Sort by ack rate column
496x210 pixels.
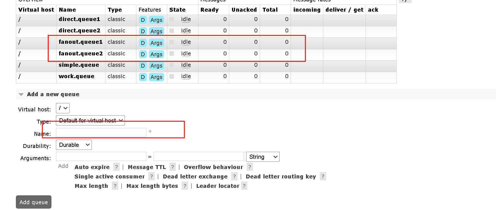point(373,10)
